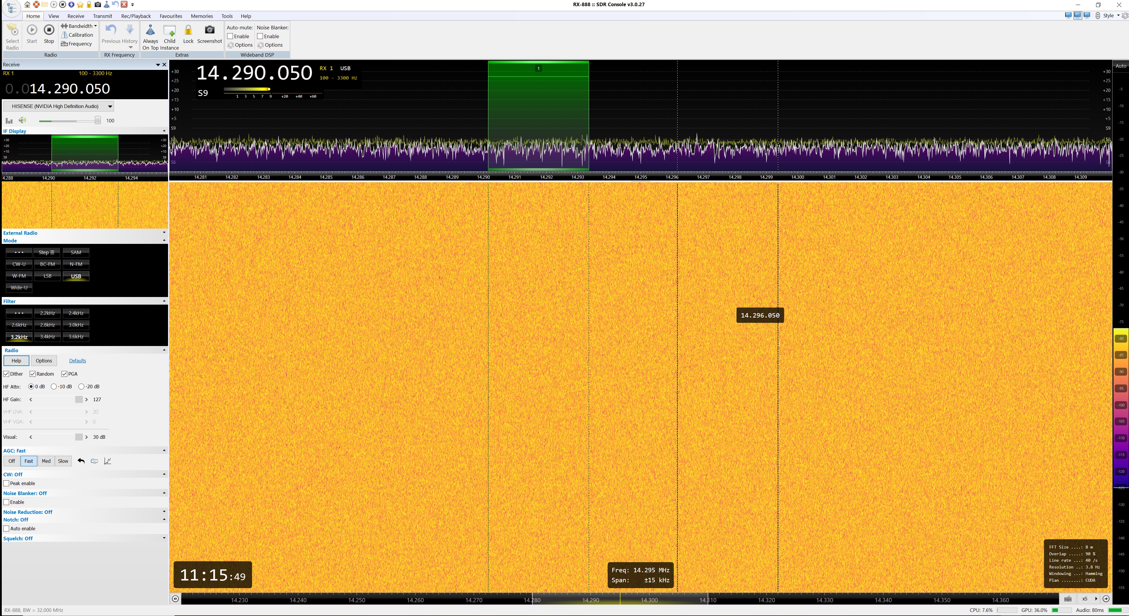1129x616 pixels.
Task: Click the Child Instance icon
Action: point(169,30)
